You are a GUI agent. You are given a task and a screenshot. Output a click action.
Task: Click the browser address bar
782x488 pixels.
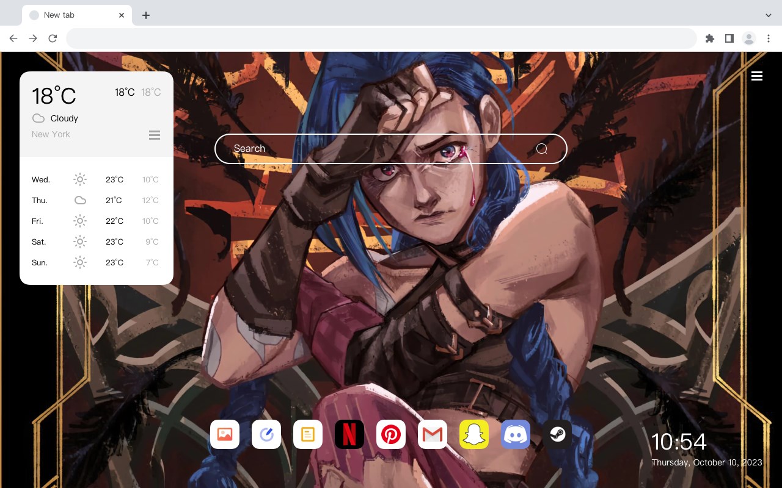click(381, 38)
